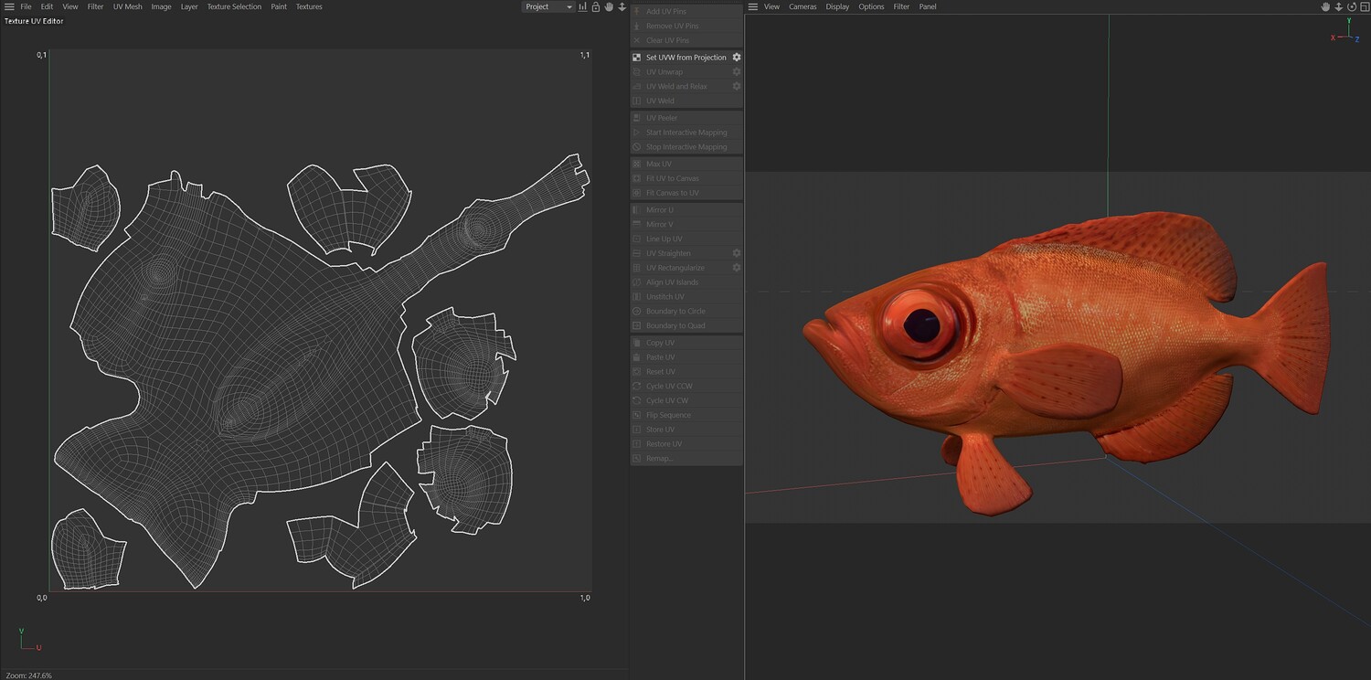Open the Image menu
Screen dimensions: 1371x680
click(x=161, y=6)
